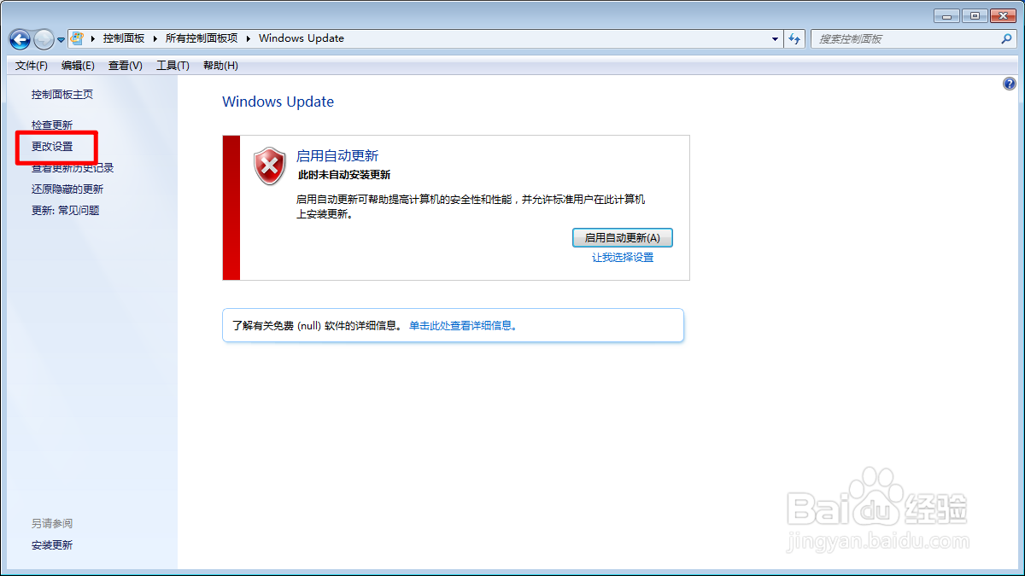Go to 控制面板主页 link
Image resolution: width=1025 pixels, height=576 pixels.
click(x=62, y=95)
